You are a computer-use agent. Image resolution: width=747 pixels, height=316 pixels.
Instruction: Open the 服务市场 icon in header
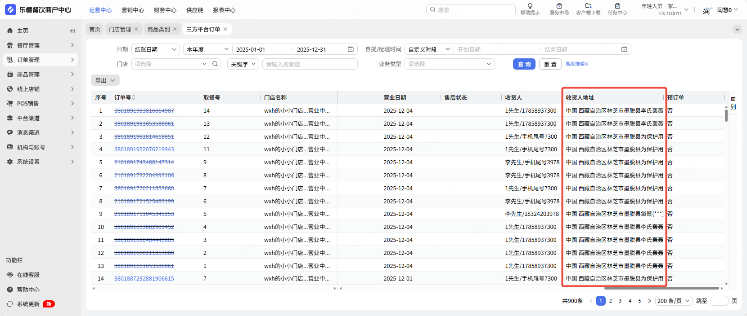[559, 6]
